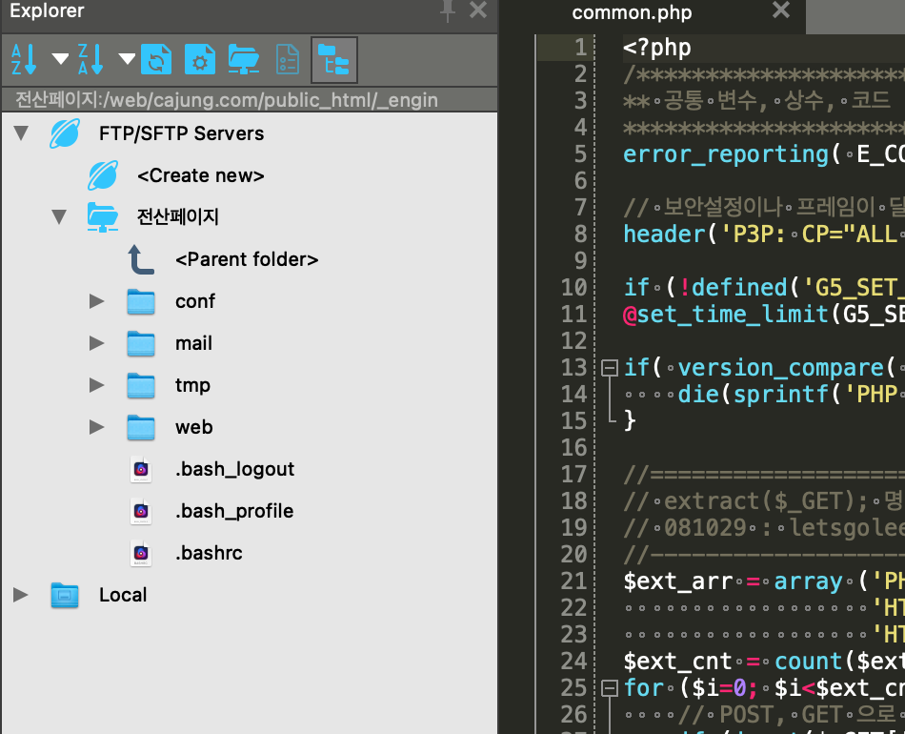The image size is (905, 734).
Task: Expand the conf folder
Action: pos(96,301)
